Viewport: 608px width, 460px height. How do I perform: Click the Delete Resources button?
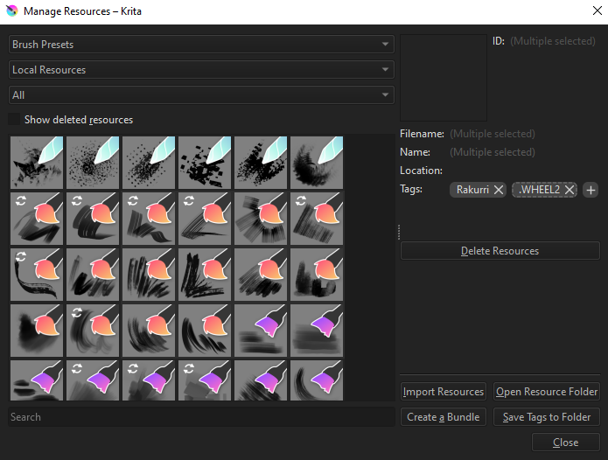500,251
